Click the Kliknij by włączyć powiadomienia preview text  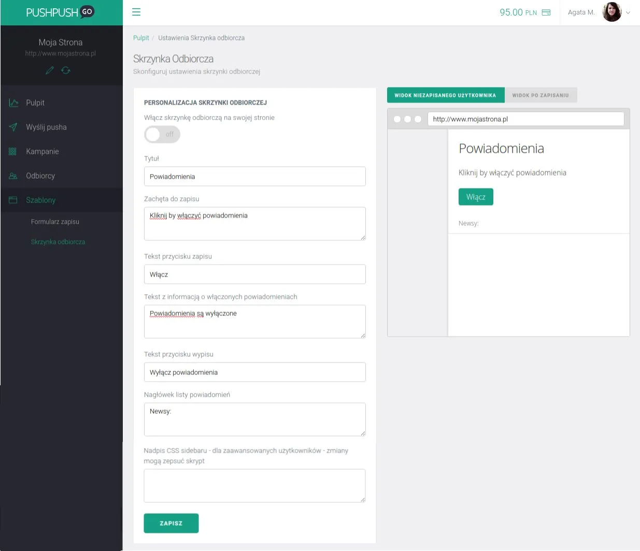click(x=513, y=173)
